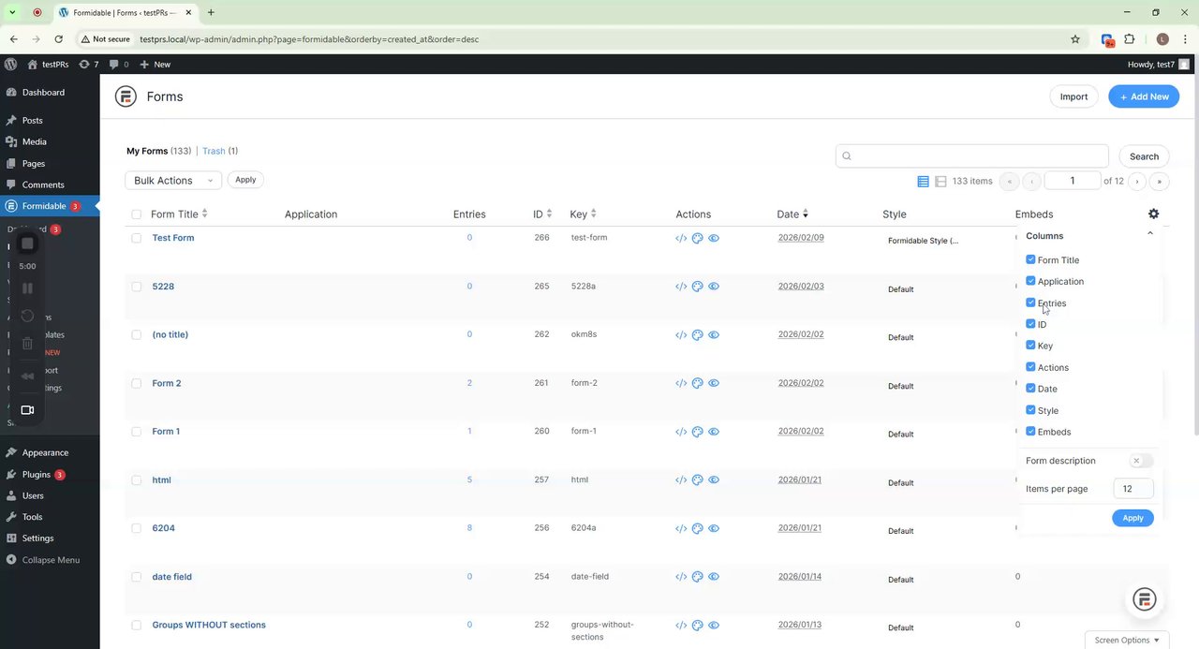Sort by ID column
Screen dimensions: 1199x649
click(x=542, y=214)
